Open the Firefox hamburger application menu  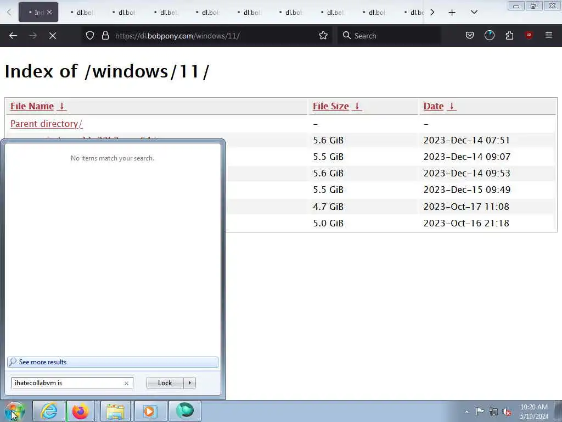pyautogui.click(x=548, y=35)
